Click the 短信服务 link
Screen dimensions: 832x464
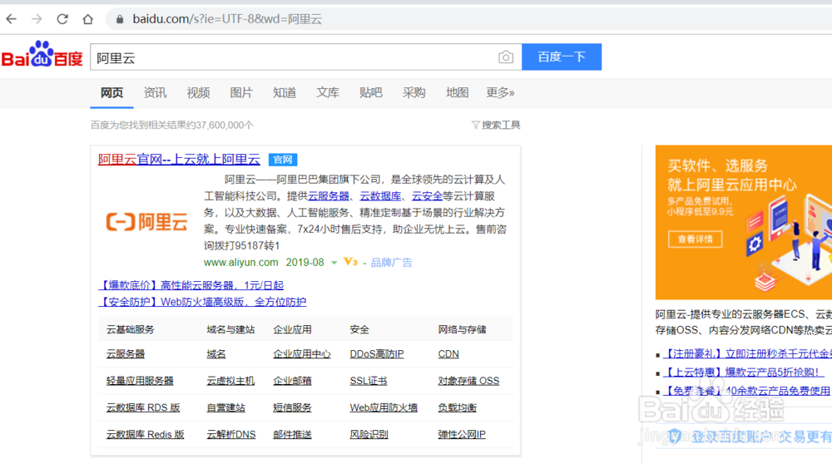click(x=292, y=407)
